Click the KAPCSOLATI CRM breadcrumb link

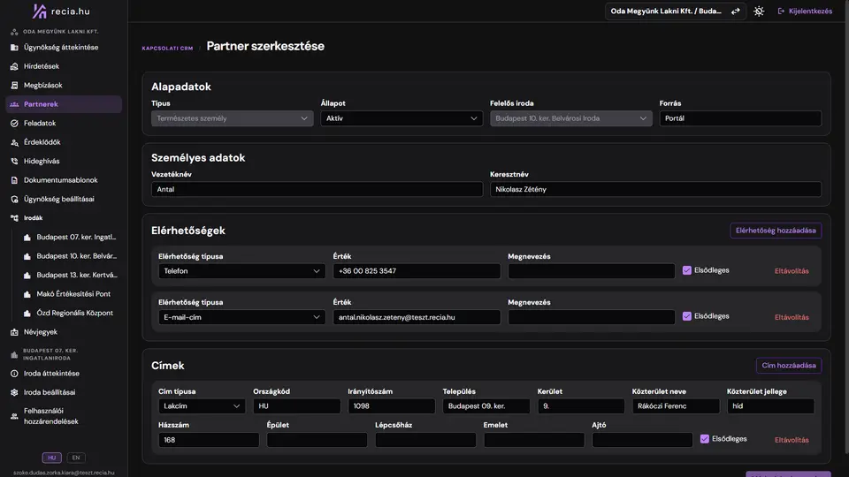[167, 48]
